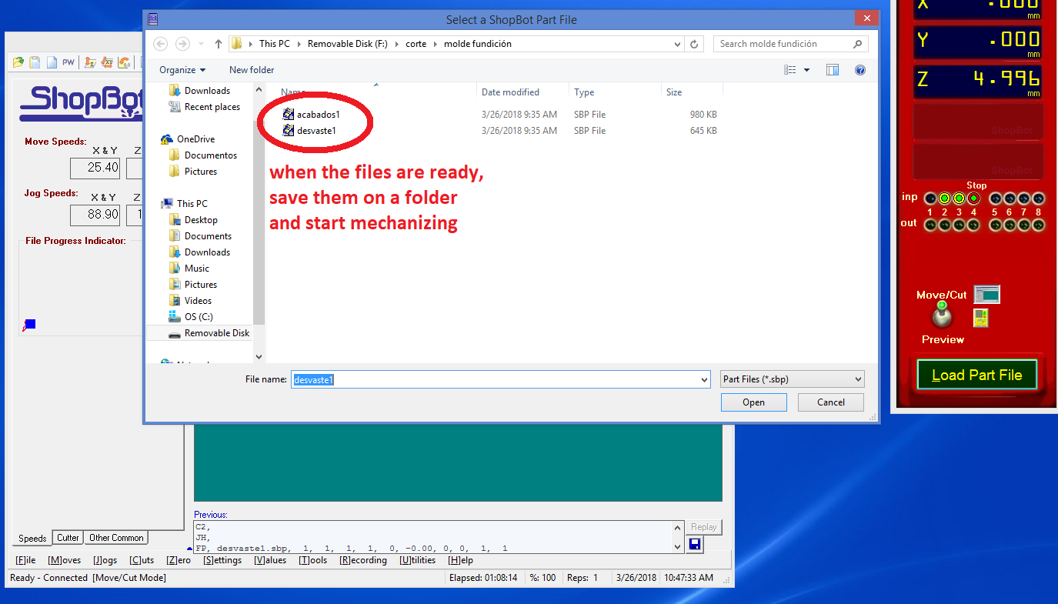Viewport: 1058px width, 604px height.
Task: Open the [M]oves menu
Action: click(64, 560)
